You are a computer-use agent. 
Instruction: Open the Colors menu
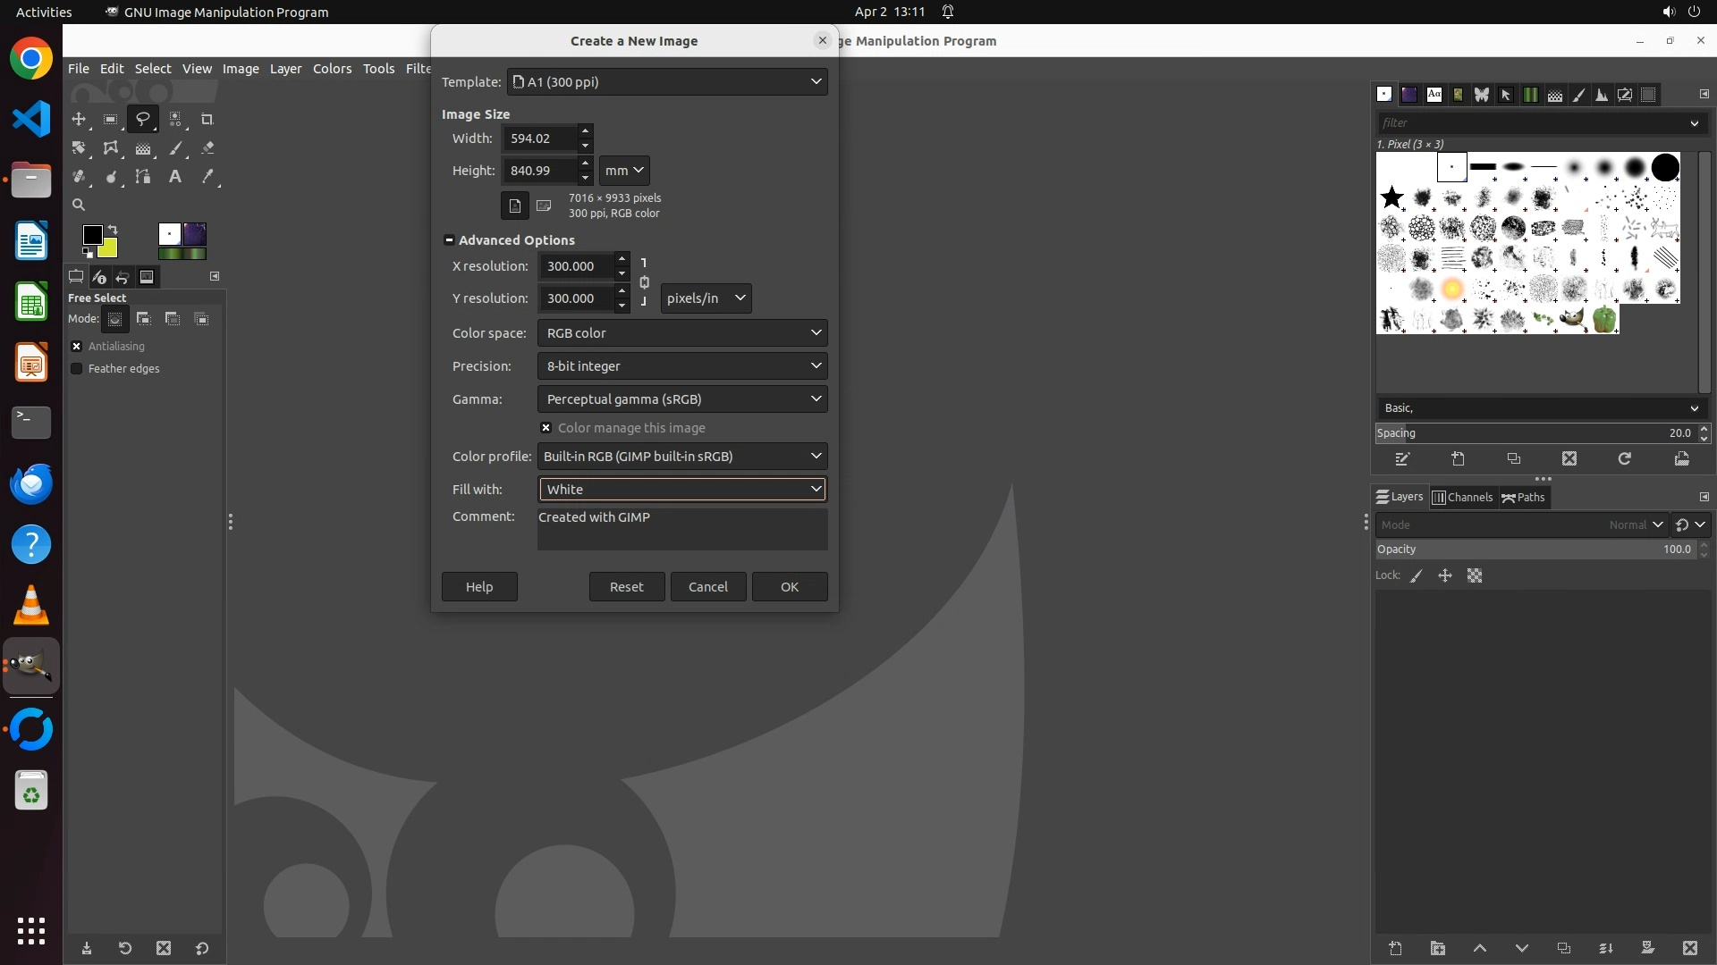click(332, 68)
